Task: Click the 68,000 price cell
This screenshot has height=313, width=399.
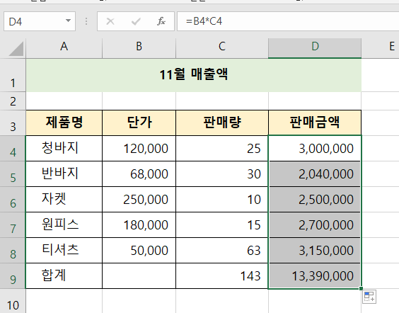Action: [x=139, y=173]
